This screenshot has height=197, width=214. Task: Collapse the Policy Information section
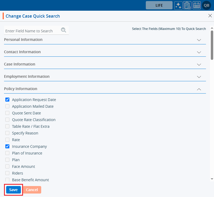199,89
